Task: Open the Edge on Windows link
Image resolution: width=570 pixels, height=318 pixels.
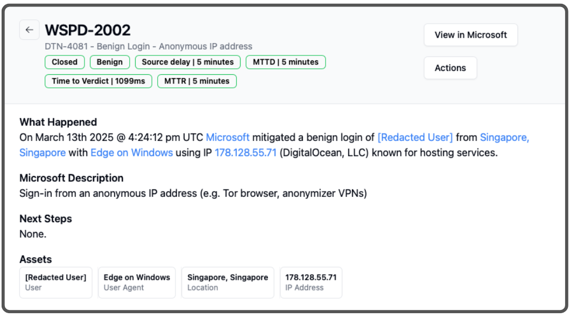Action: pos(131,153)
